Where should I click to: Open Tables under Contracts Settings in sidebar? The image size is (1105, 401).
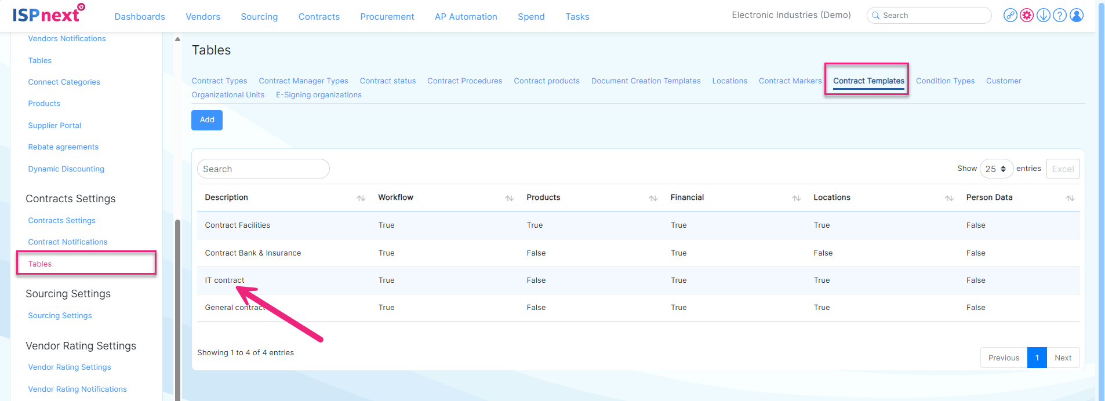pyautogui.click(x=40, y=264)
